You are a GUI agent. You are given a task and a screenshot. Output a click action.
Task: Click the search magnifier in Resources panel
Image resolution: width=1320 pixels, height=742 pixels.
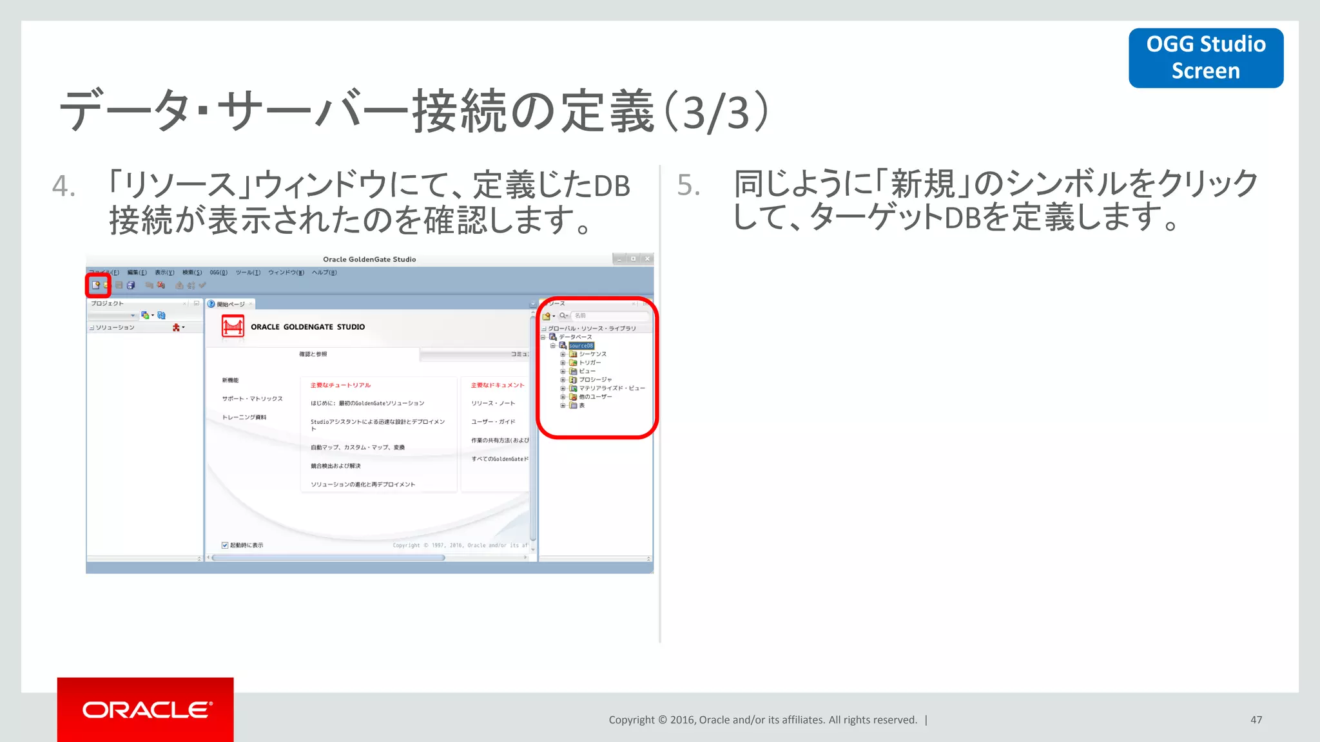tap(563, 316)
